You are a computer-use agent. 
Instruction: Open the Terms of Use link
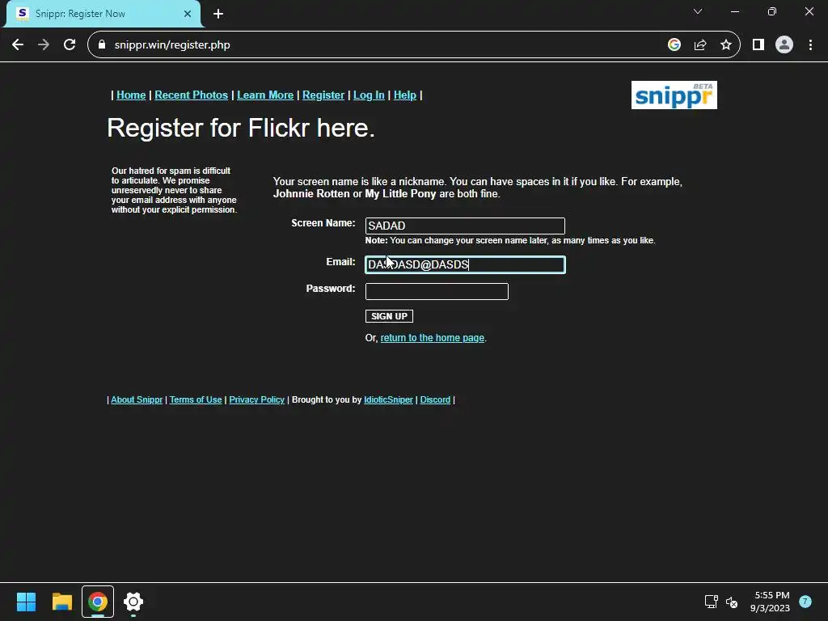click(x=196, y=399)
